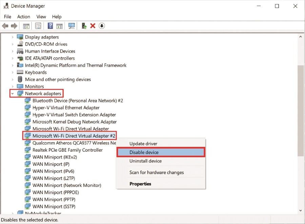
Task: Select Microsoft Wi-Fi Direct Virtual Adapter #2
Action: click(74, 136)
